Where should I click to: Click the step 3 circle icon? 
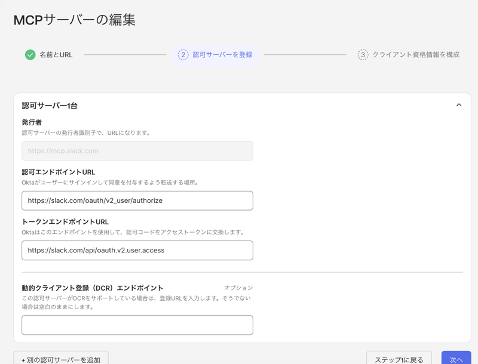click(x=363, y=55)
